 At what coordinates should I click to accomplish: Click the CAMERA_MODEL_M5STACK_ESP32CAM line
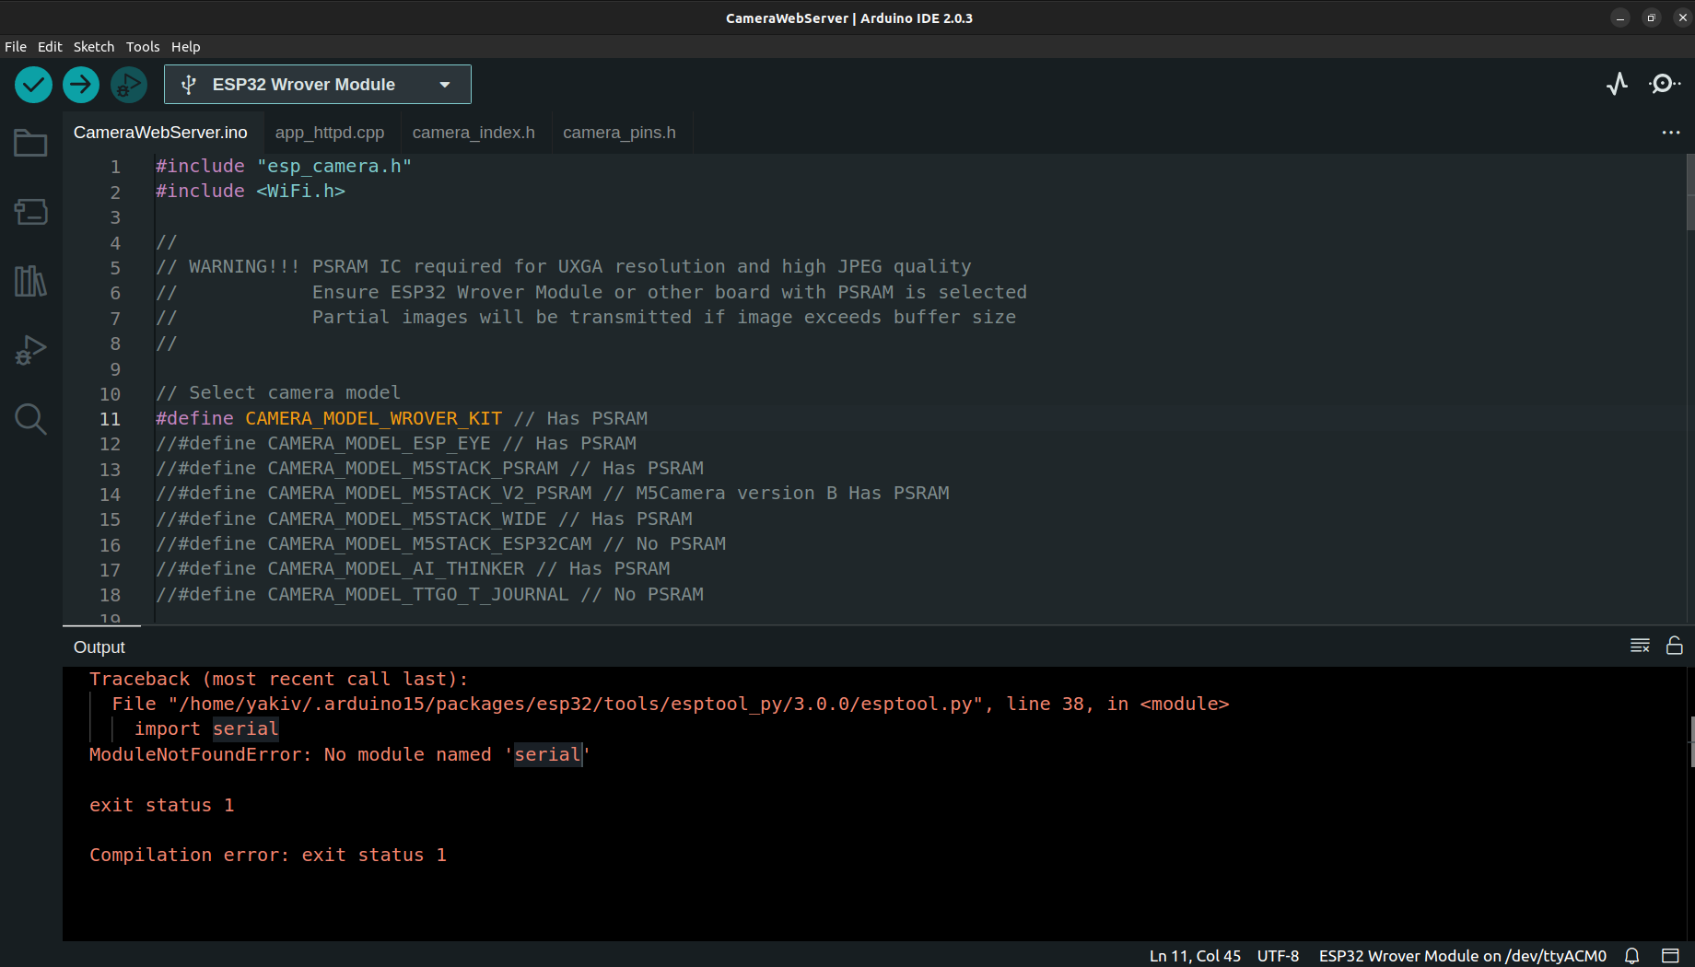(440, 543)
